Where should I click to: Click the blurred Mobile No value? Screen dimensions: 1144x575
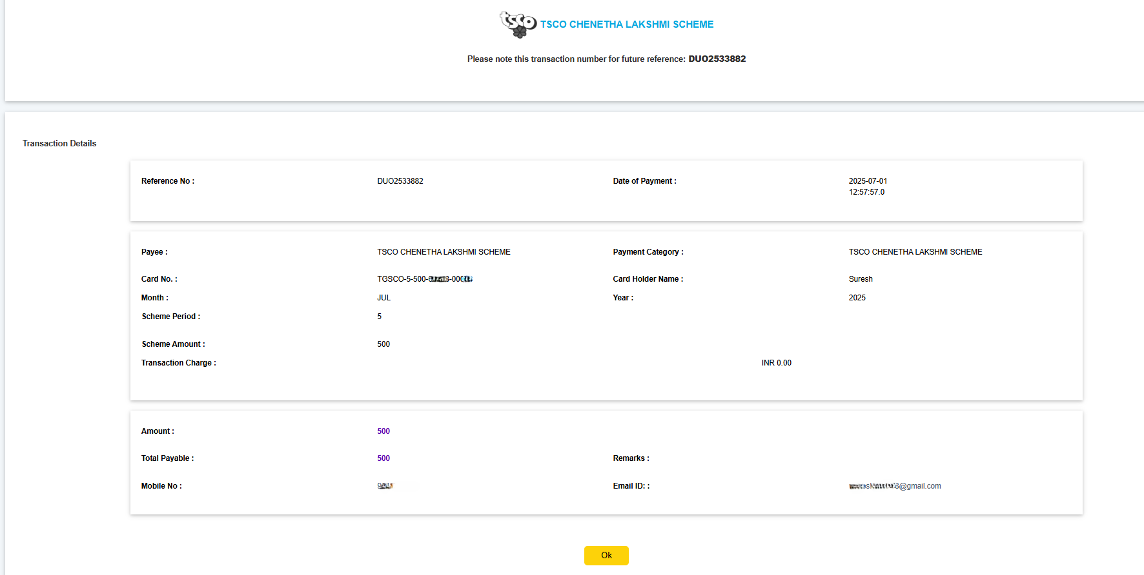[x=385, y=486]
